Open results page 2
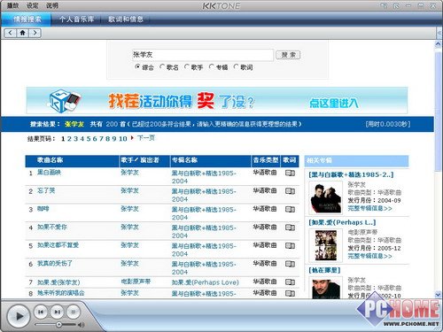Screen dimensions: 443x332 [x=69, y=139]
